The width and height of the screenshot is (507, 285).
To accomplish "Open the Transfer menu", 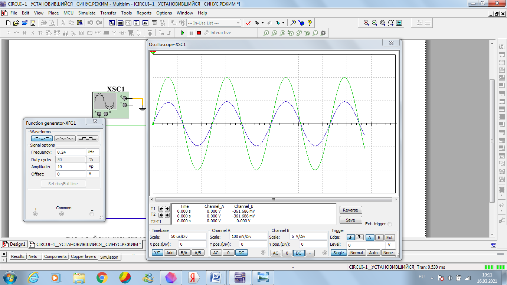I will (108, 13).
